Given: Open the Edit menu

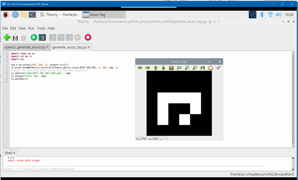Looking at the screenshot, I should pyautogui.click(x=13, y=28).
